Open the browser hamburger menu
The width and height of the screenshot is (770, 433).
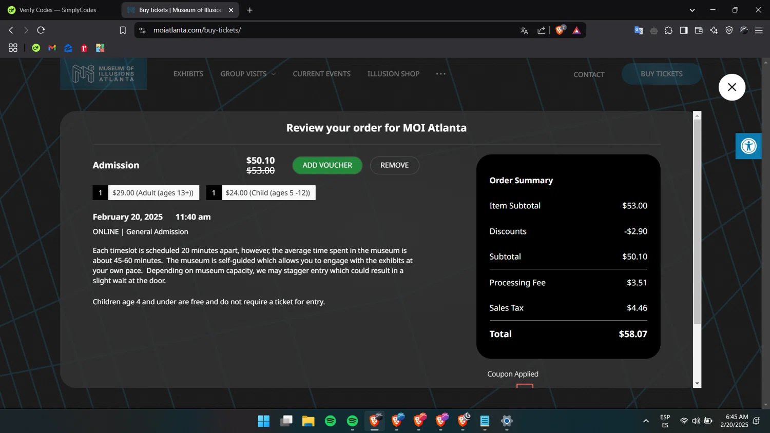[759, 30]
